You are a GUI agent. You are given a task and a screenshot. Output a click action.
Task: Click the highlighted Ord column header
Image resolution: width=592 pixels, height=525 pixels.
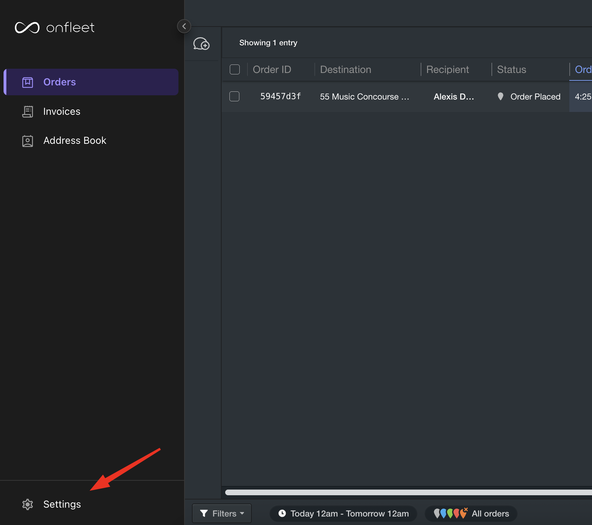click(x=583, y=69)
